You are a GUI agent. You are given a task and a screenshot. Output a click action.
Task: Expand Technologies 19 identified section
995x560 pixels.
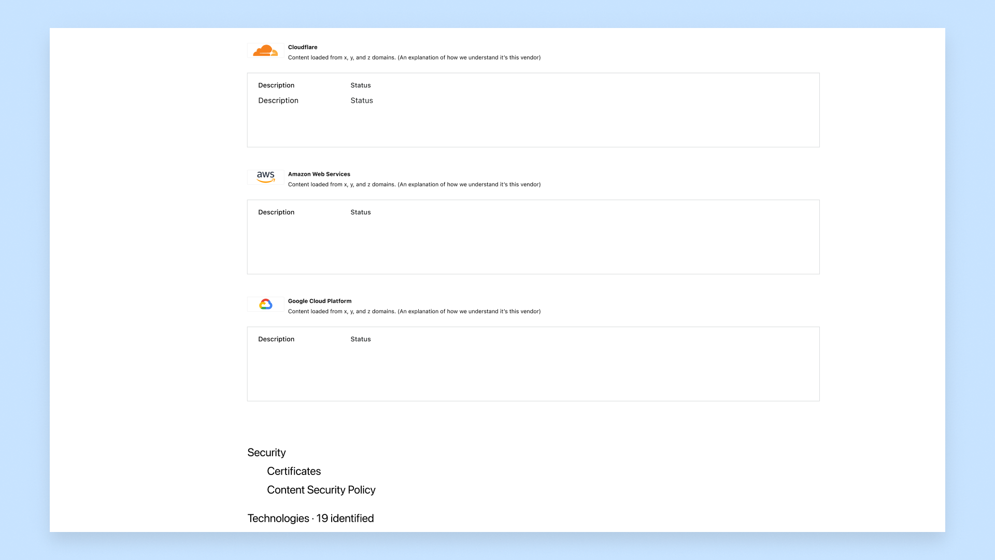(x=310, y=519)
